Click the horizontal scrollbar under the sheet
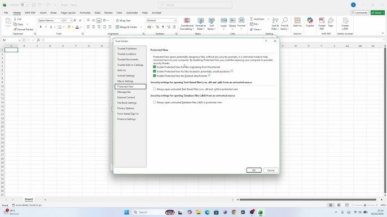This screenshot has width=387, height=217. pyautogui.click(x=308, y=200)
